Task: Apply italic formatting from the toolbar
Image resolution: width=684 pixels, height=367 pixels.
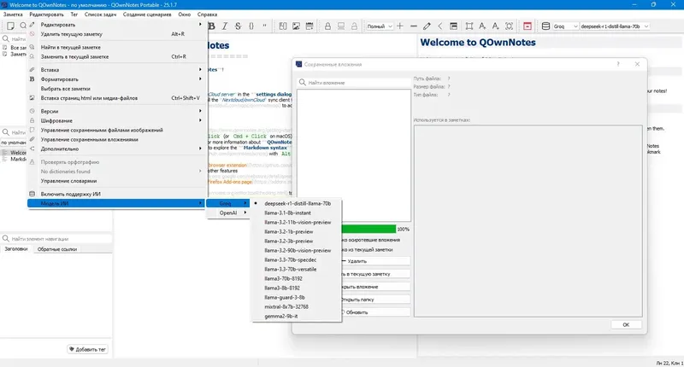Action: point(225,26)
